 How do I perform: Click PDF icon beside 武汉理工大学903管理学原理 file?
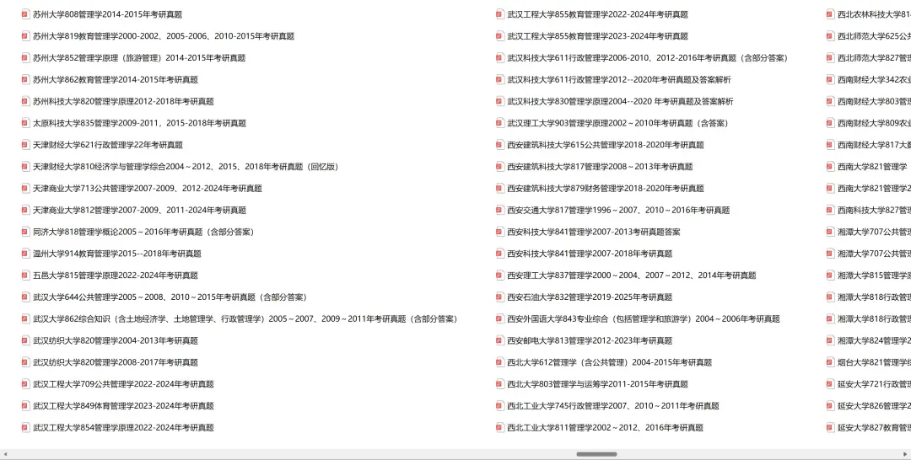(500, 123)
